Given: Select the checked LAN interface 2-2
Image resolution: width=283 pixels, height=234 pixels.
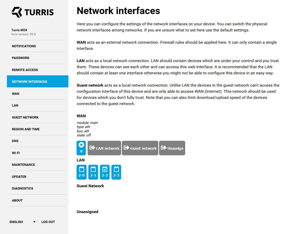Looking at the screenshot, I should (105, 172).
